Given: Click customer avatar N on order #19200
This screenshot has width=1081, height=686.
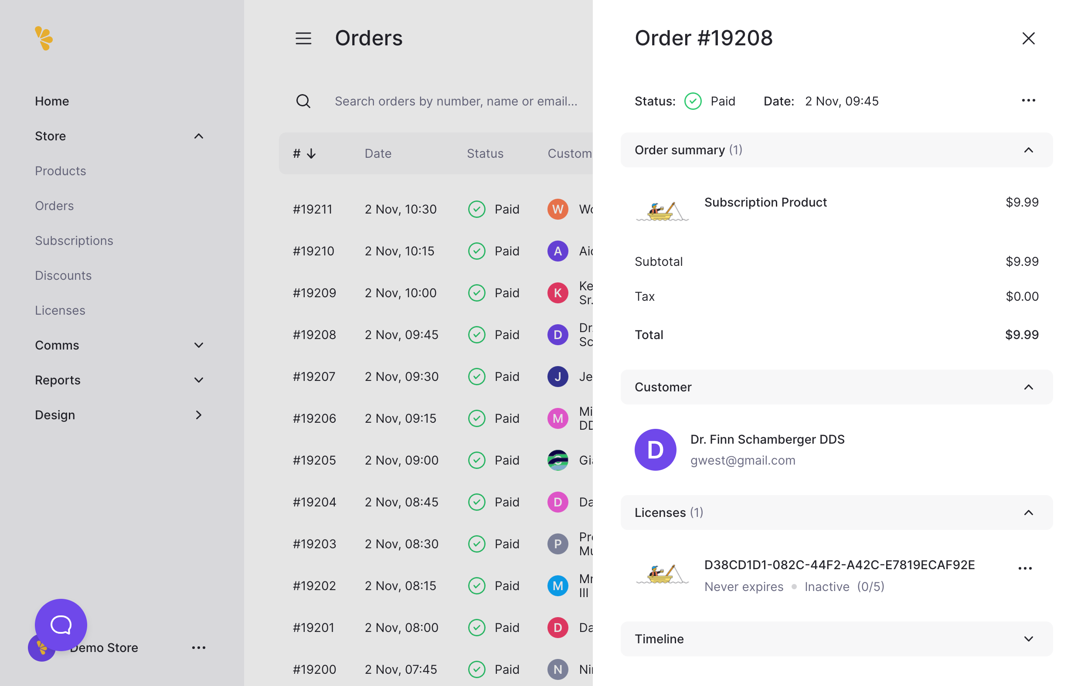Looking at the screenshot, I should pos(557,669).
